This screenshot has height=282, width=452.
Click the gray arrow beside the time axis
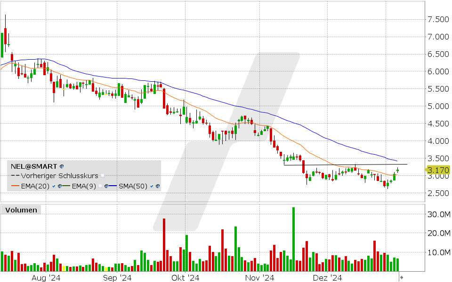pyautogui.click(x=401, y=277)
